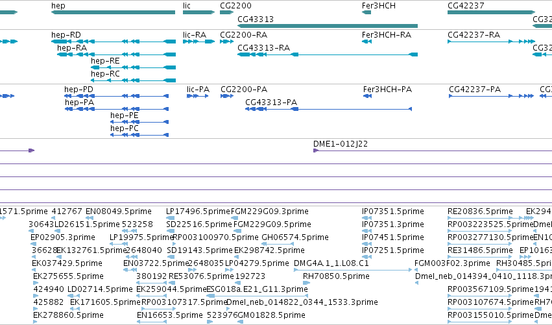Click the lic-RA transcript
This screenshot has width=552, height=325.
point(198,42)
